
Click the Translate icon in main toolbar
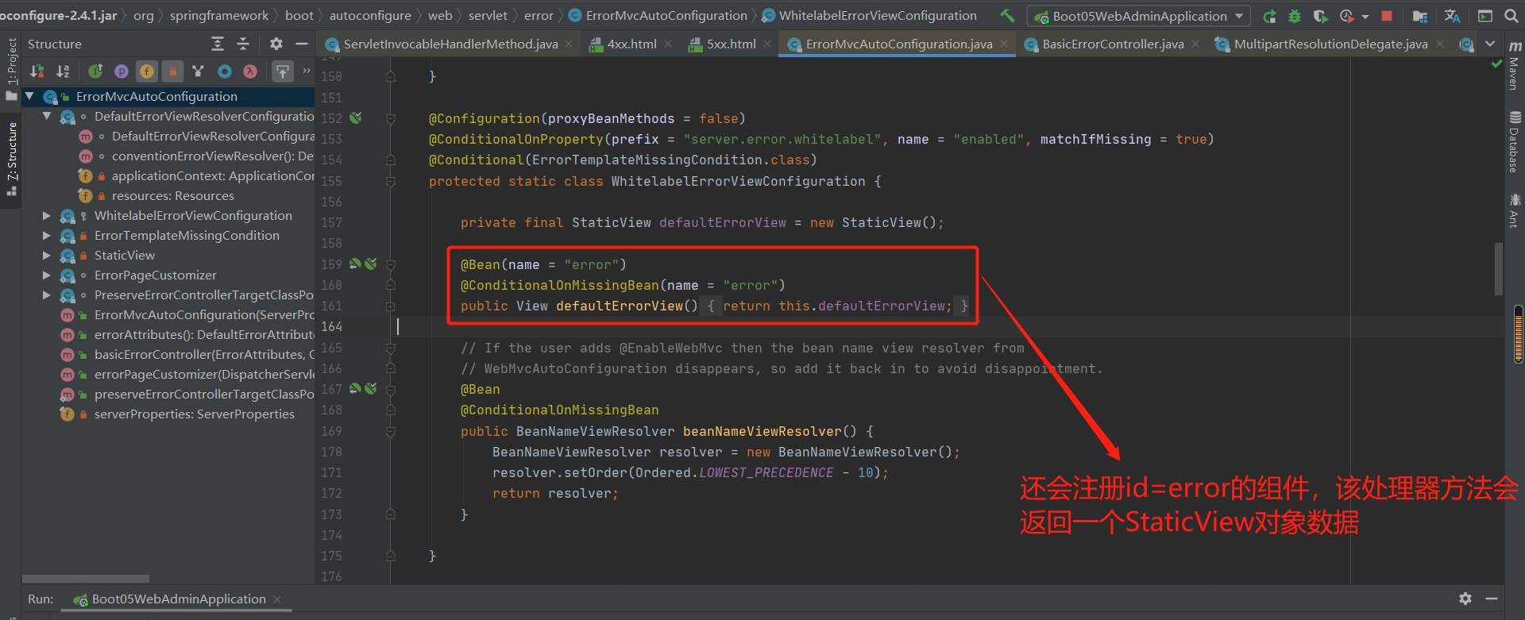tap(1452, 16)
